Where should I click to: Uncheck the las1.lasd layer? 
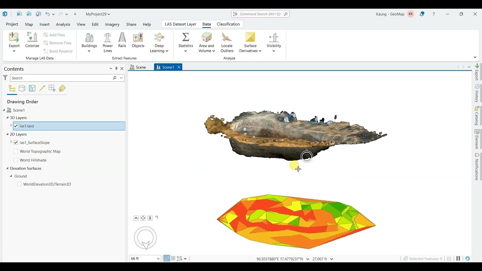tap(16, 126)
